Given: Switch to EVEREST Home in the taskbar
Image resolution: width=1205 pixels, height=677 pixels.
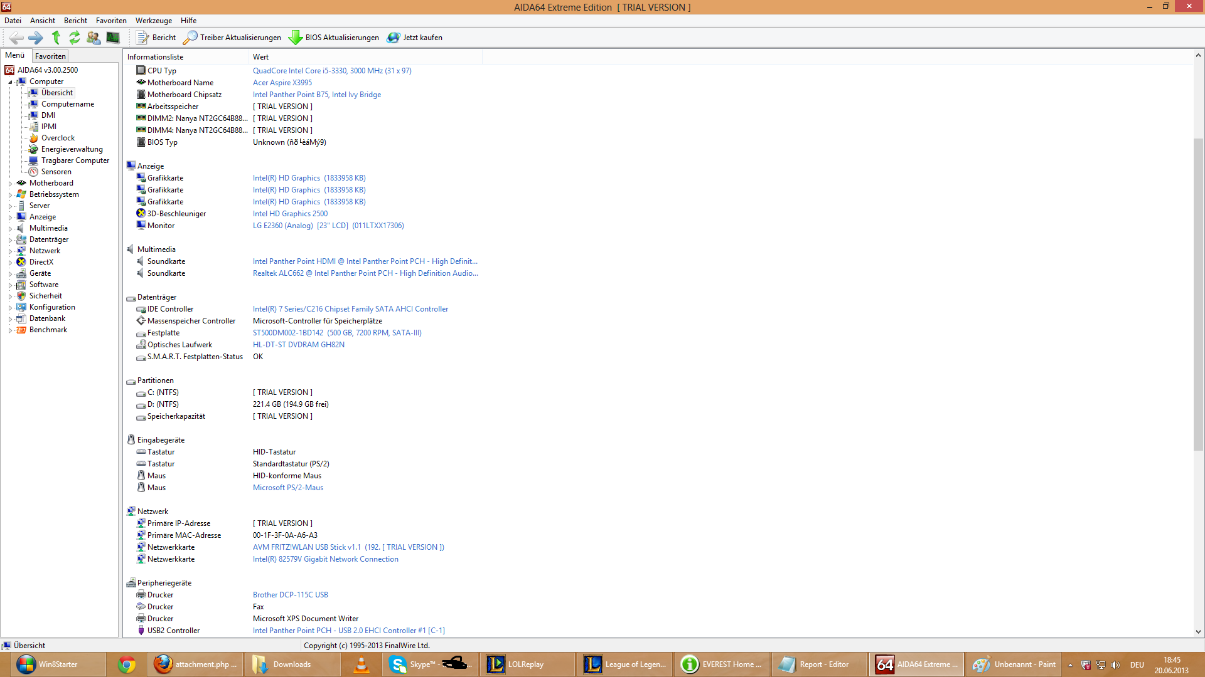Looking at the screenshot, I should [x=722, y=664].
